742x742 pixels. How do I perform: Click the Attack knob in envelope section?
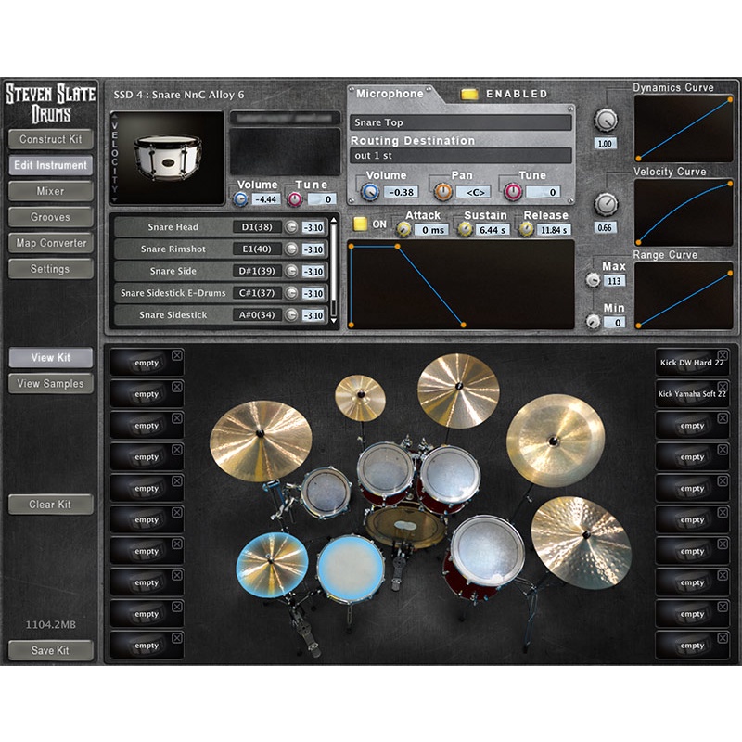[x=403, y=229]
